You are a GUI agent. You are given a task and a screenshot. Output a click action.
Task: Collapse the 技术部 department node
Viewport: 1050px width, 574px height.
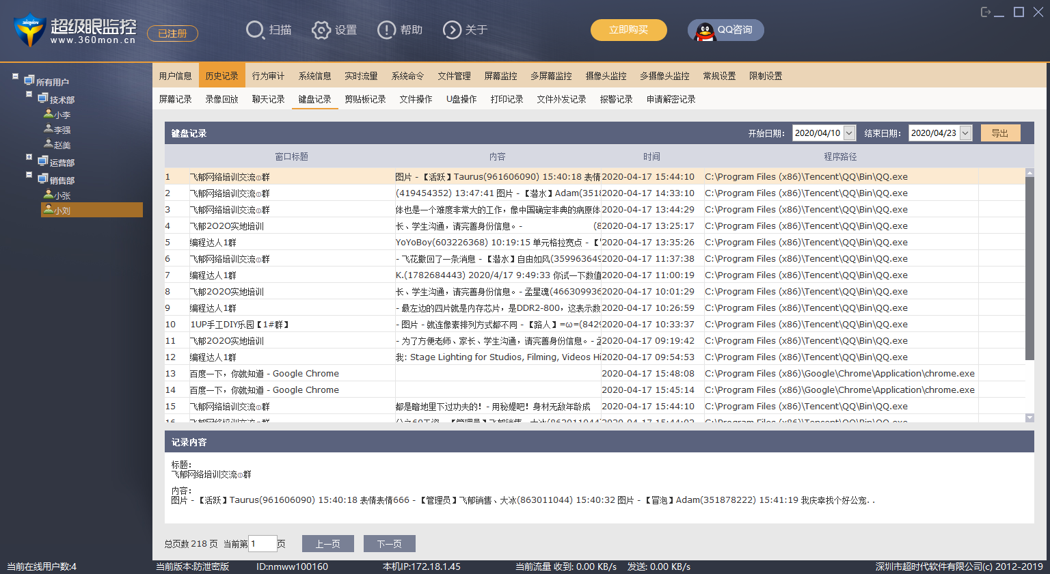29,94
